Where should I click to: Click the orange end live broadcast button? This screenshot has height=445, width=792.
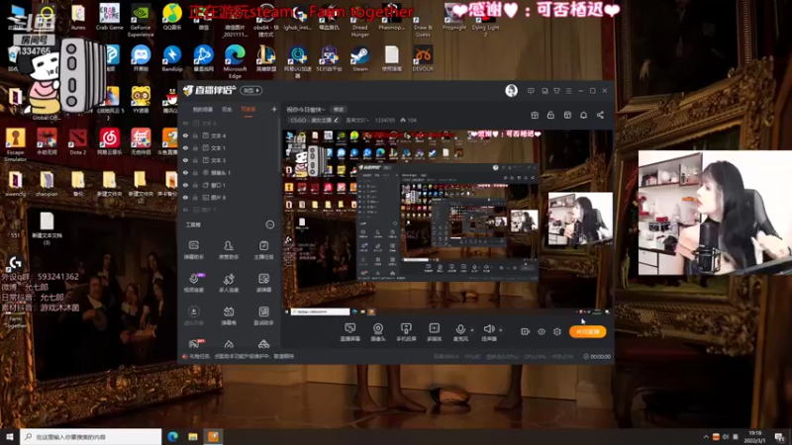[x=587, y=331]
